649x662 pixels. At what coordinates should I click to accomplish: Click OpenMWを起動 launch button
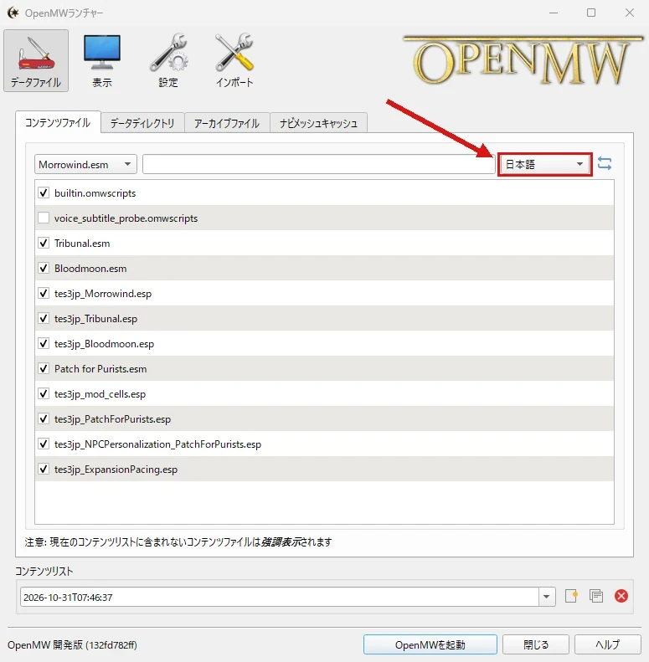430,644
